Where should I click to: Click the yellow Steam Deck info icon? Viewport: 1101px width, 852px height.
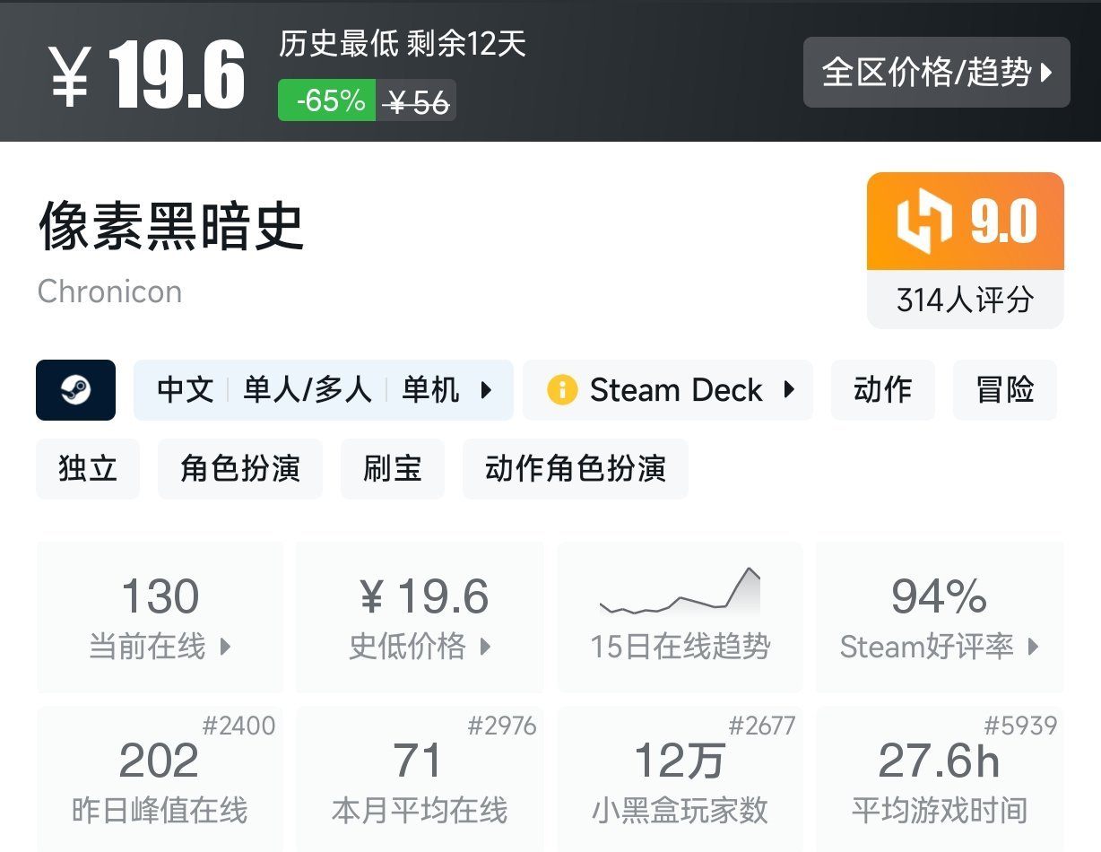561,390
